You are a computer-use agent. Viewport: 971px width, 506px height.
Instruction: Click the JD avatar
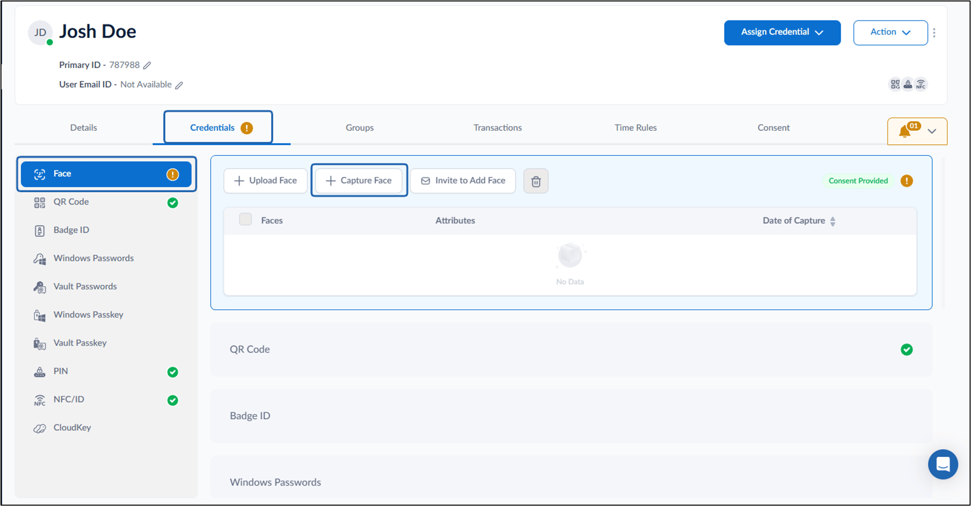click(40, 32)
